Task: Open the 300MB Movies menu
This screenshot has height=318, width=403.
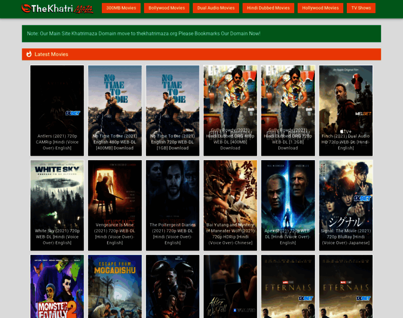Action: pyautogui.click(x=121, y=8)
